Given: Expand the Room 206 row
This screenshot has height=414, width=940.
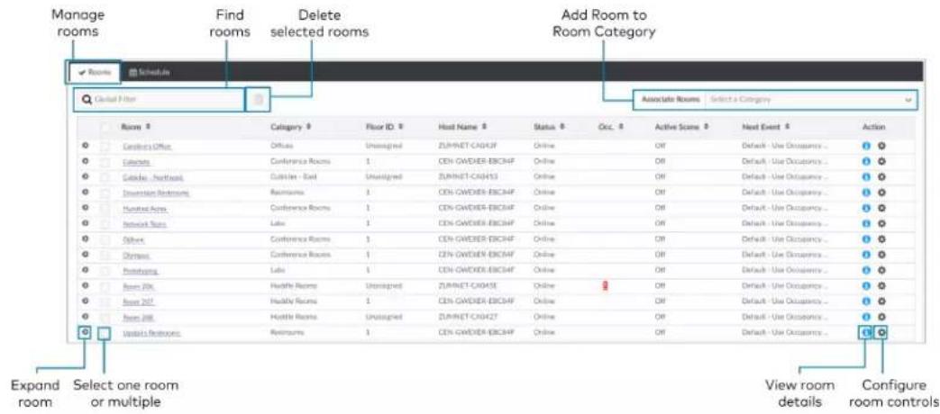Looking at the screenshot, I should [x=85, y=286].
